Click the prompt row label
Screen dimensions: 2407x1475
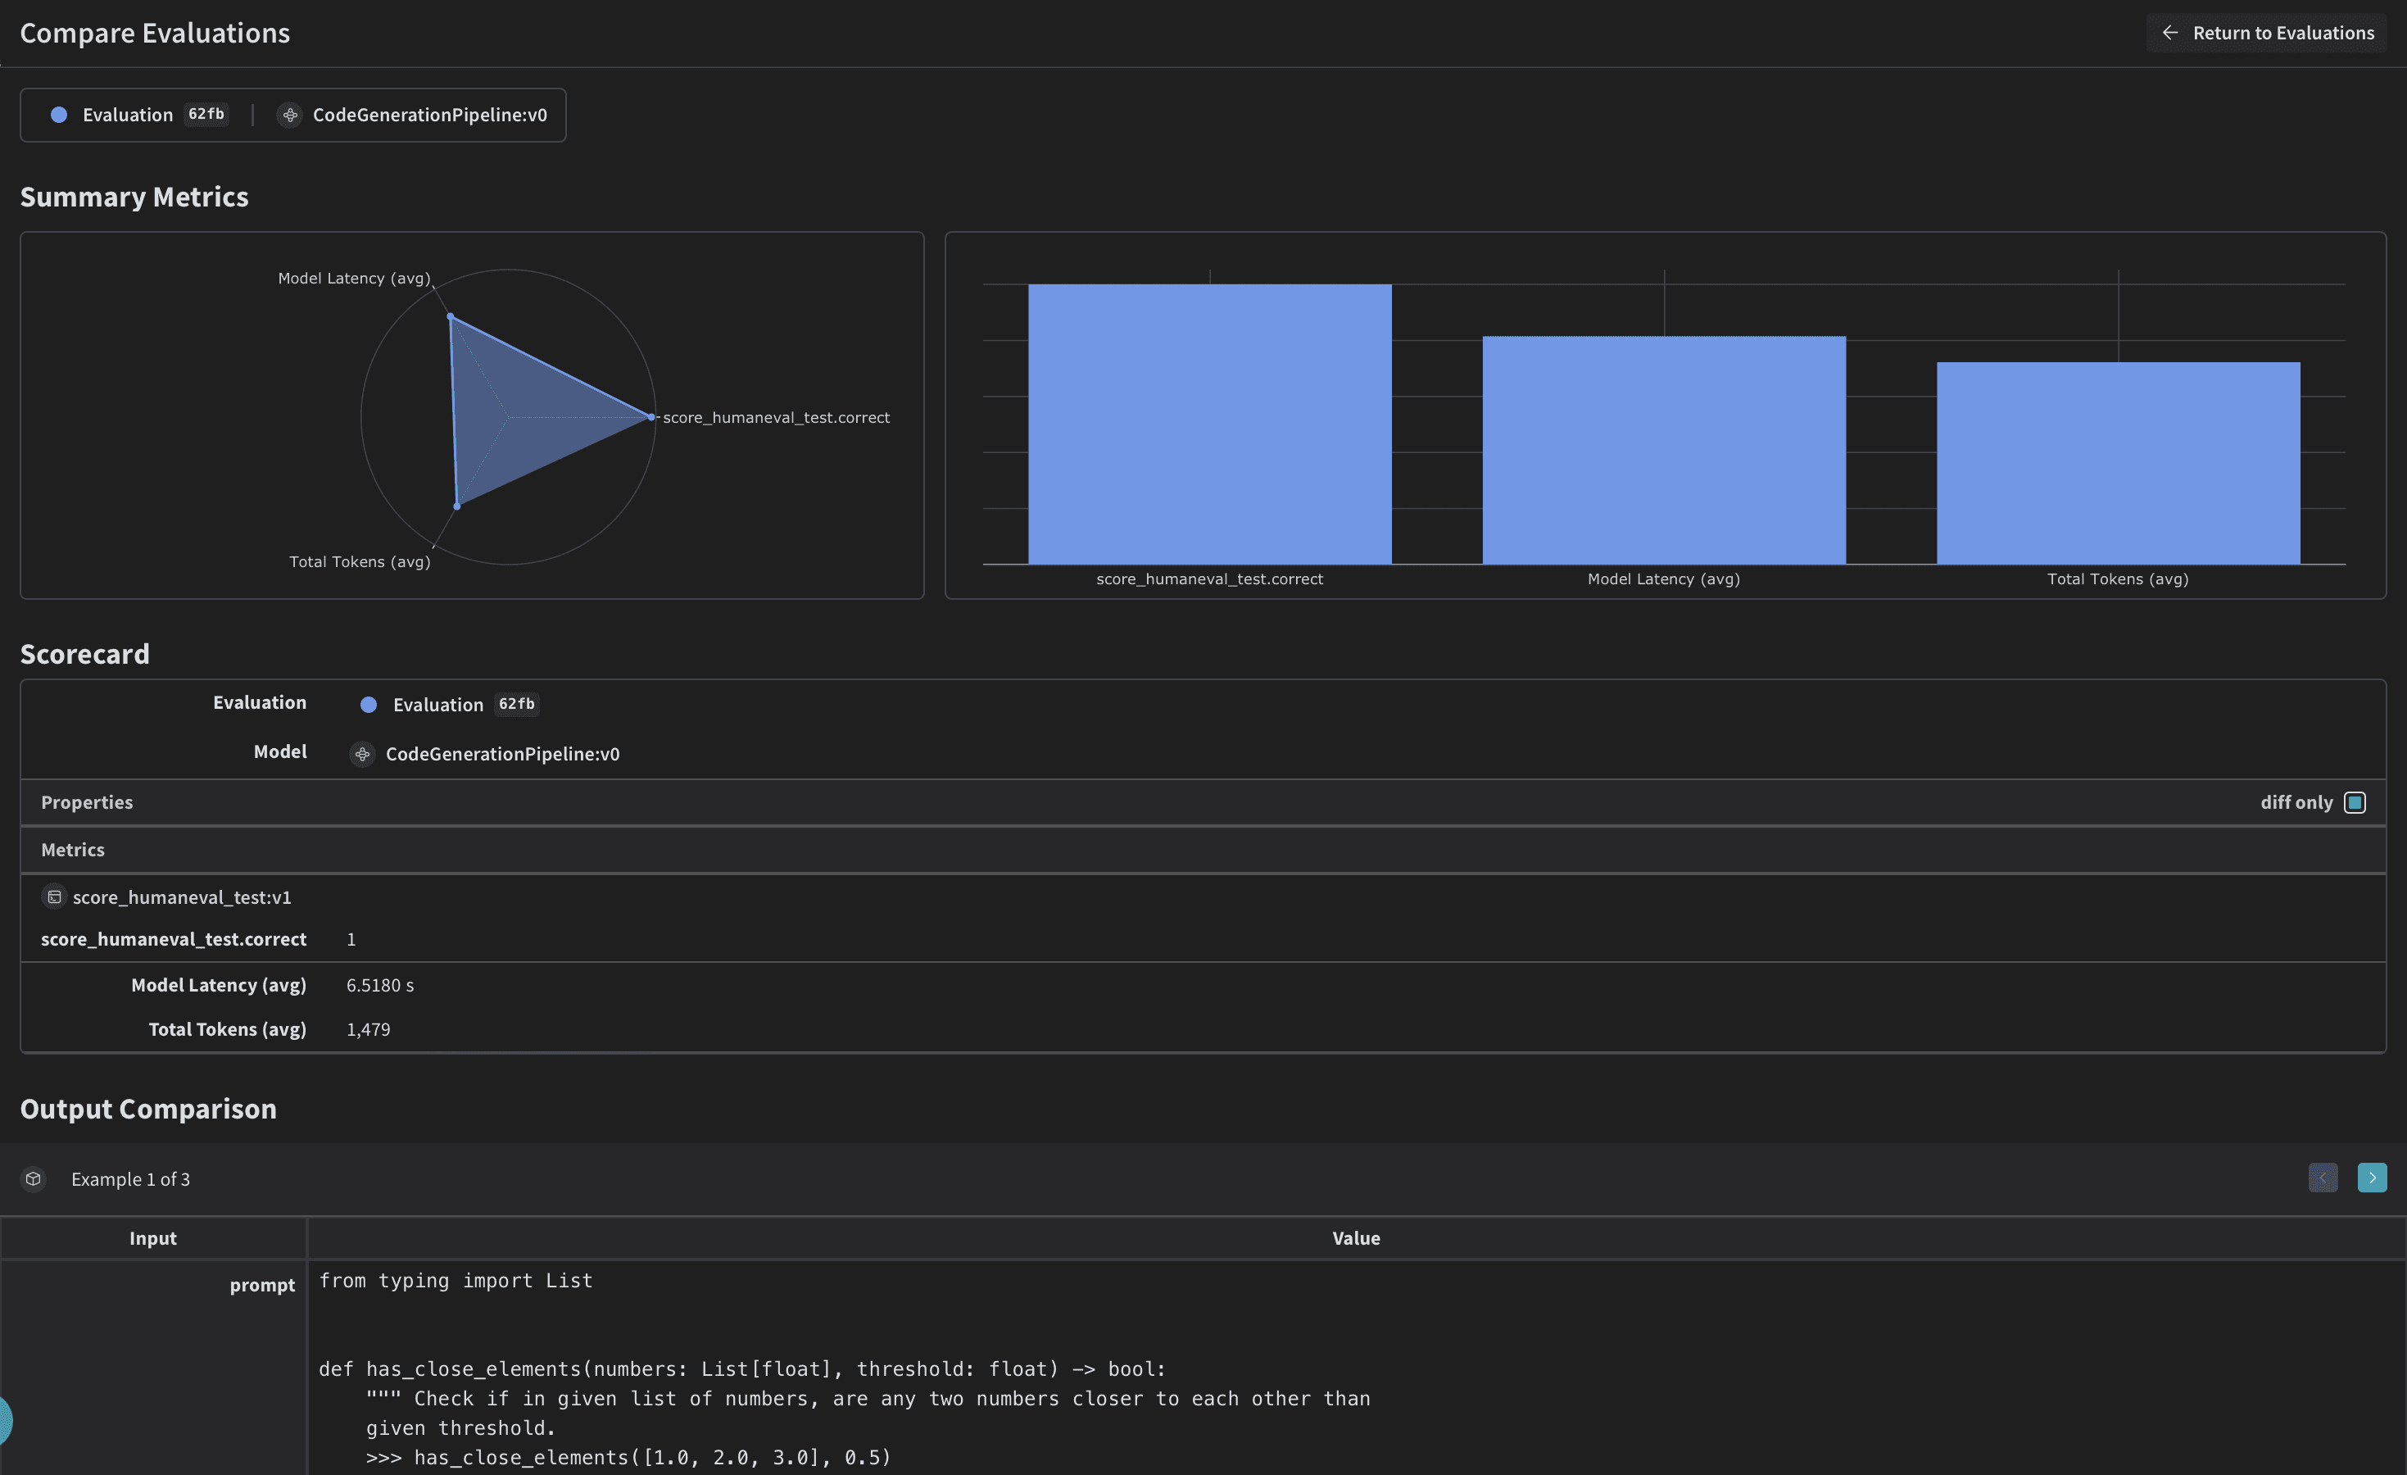point(262,1286)
